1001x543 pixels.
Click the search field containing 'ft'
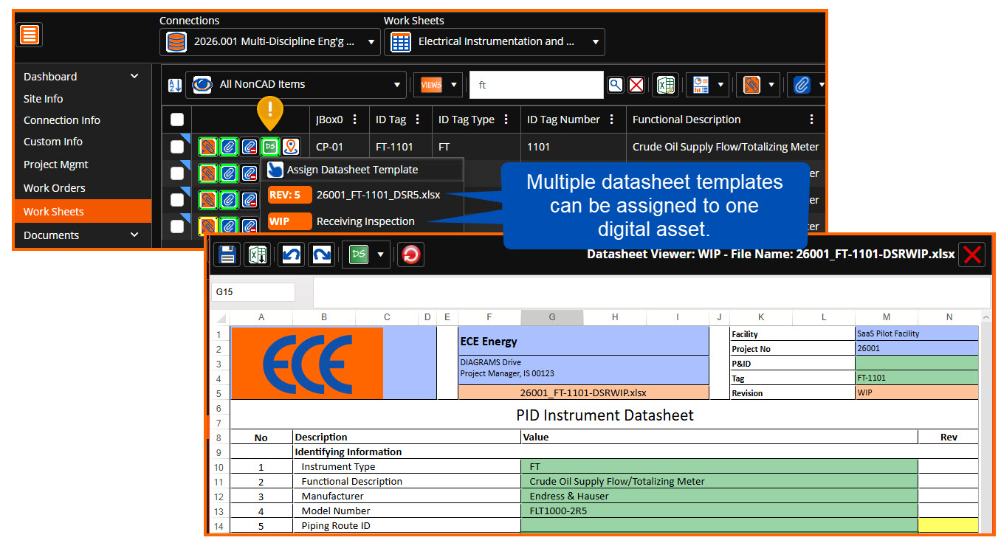[x=537, y=85]
